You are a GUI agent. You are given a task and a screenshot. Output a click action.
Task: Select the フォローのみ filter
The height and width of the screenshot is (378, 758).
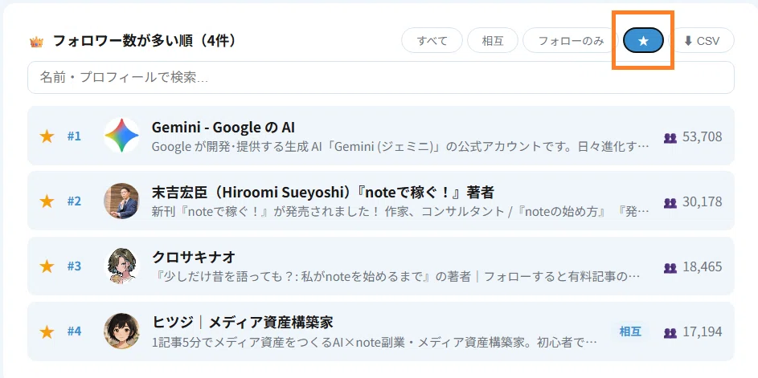[571, 41]
